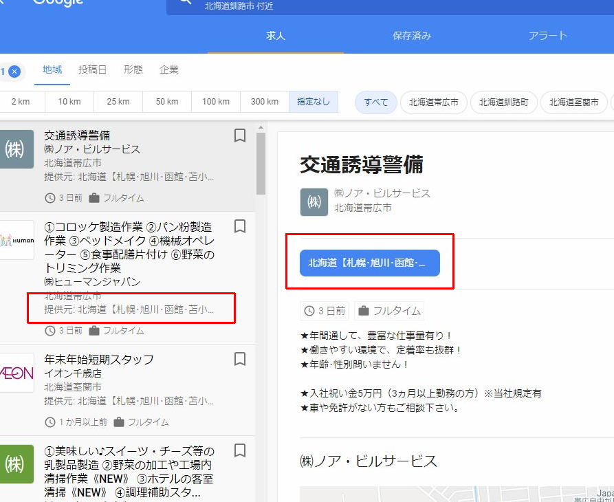This screenshot has width=614, height=502.
Task: Open the 保存済み tab
Action: coord(412,36)
